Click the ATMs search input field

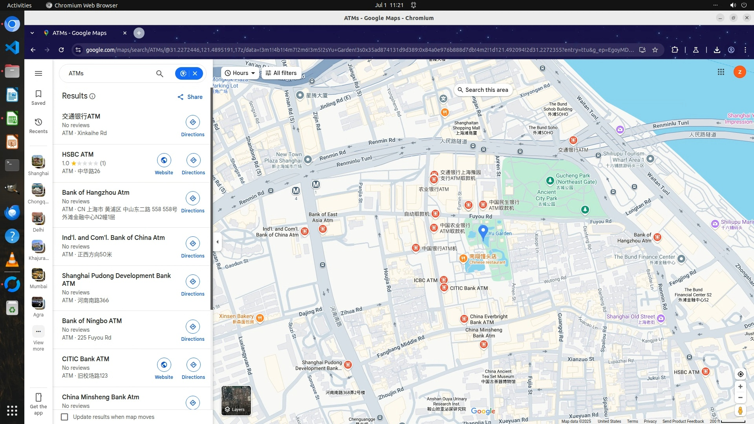coord(106,73)
